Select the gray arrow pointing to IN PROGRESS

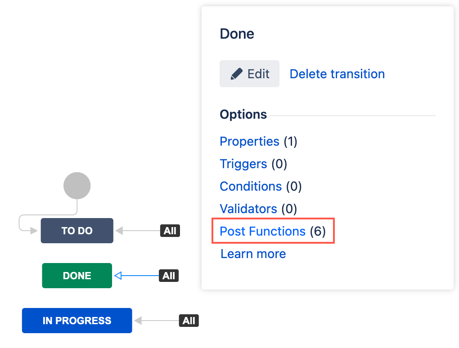click(x=157, y=321)
